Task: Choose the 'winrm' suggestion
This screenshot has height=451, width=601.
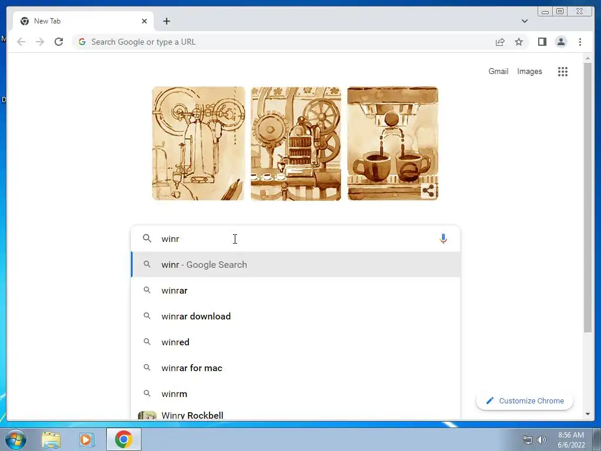Action: 295,394
